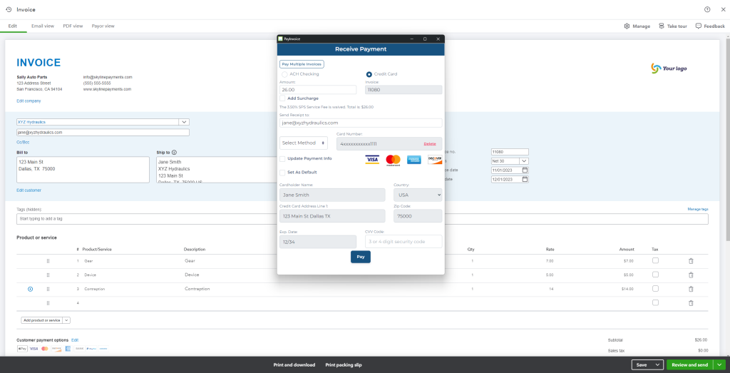This screenshot has width=730, height=373.
Task: Click the Delete link beside card number
Action: (x=430, y=144)
